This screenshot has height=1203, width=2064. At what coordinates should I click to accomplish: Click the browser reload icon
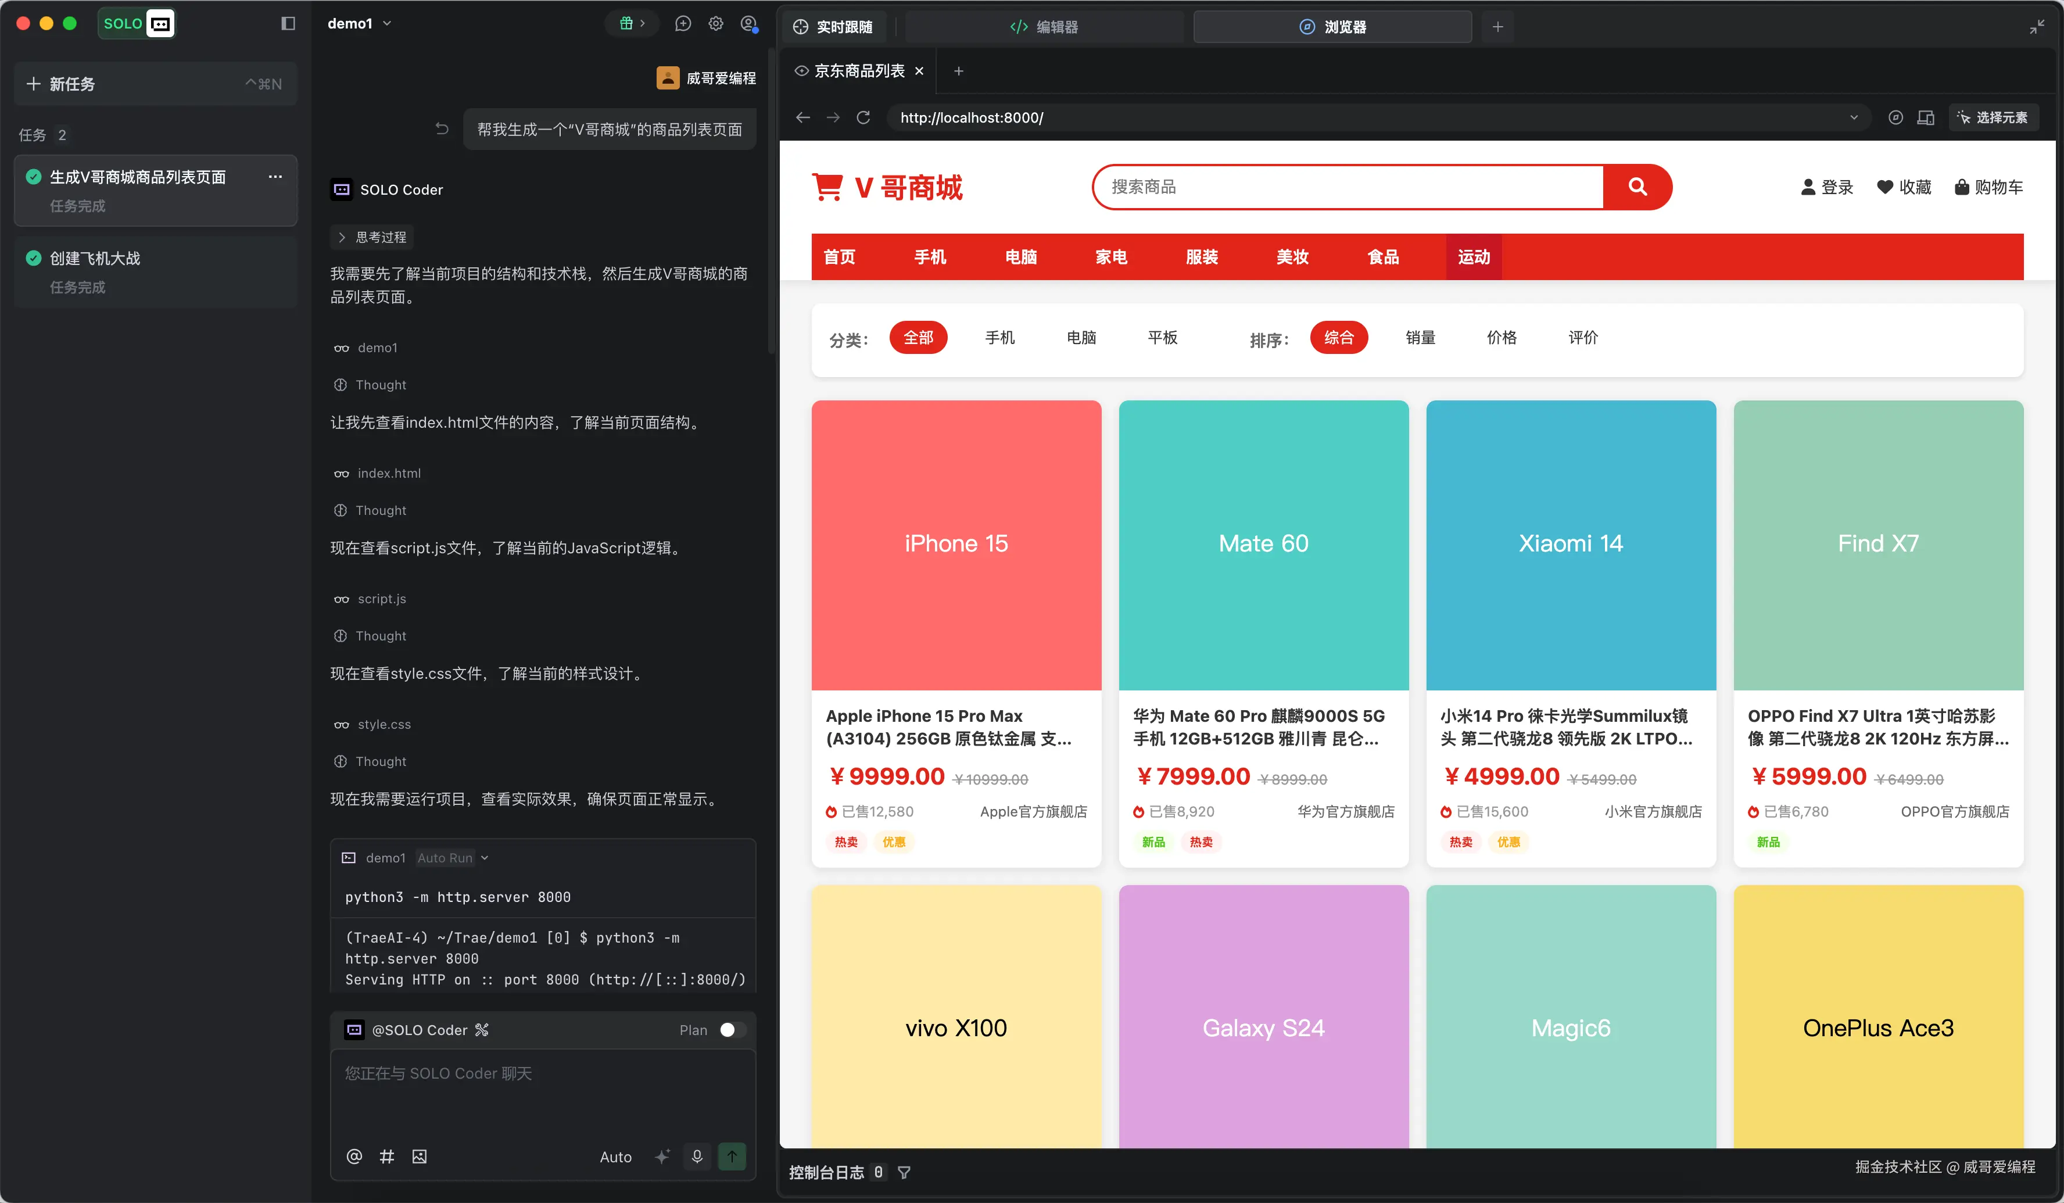863,118
